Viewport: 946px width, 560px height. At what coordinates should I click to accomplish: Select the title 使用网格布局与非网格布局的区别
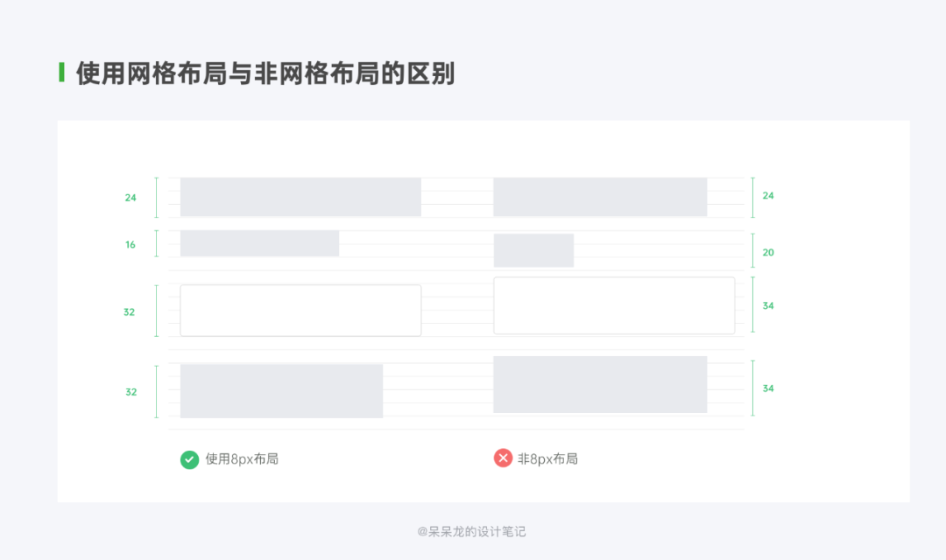tap(265, 73)
